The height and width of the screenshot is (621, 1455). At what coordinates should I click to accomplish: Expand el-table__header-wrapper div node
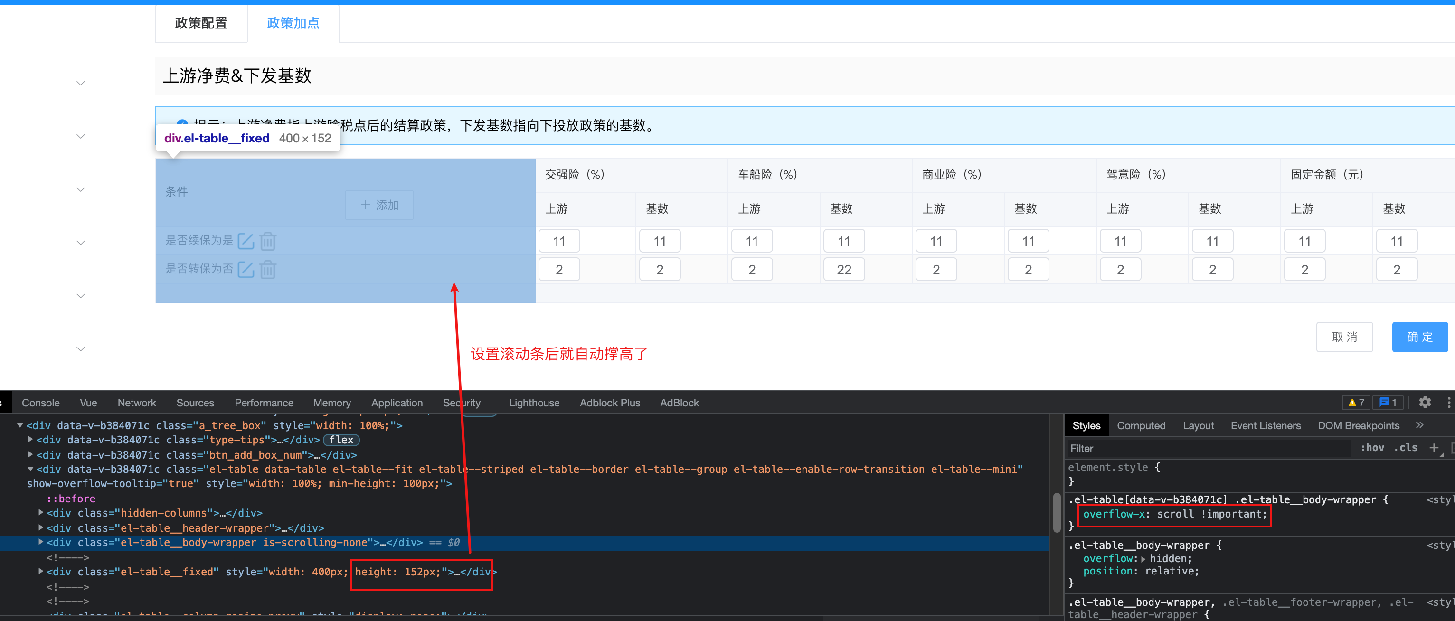click(41, 527)
